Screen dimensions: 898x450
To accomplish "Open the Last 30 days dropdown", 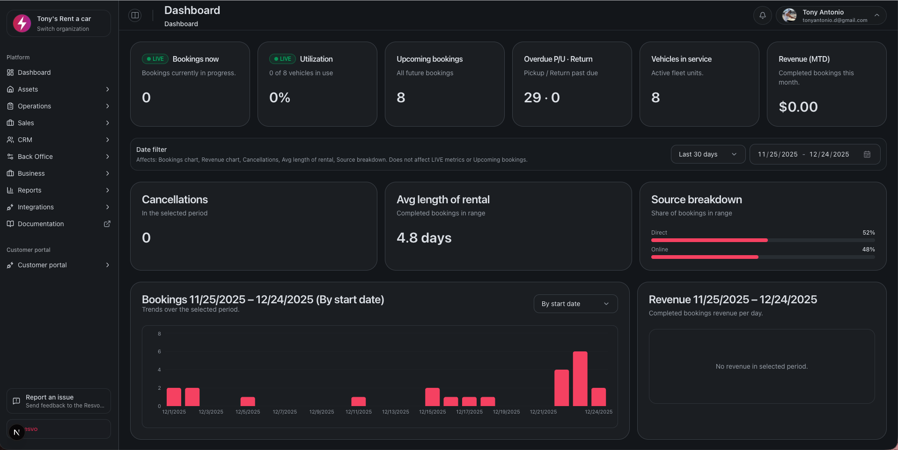I will pyautogui.click(x=707, y=154).
